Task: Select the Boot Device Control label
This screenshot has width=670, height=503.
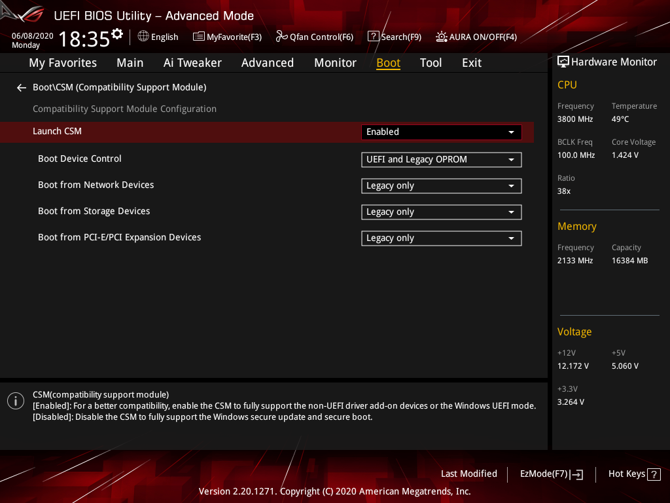Action: tap(79, 158)
